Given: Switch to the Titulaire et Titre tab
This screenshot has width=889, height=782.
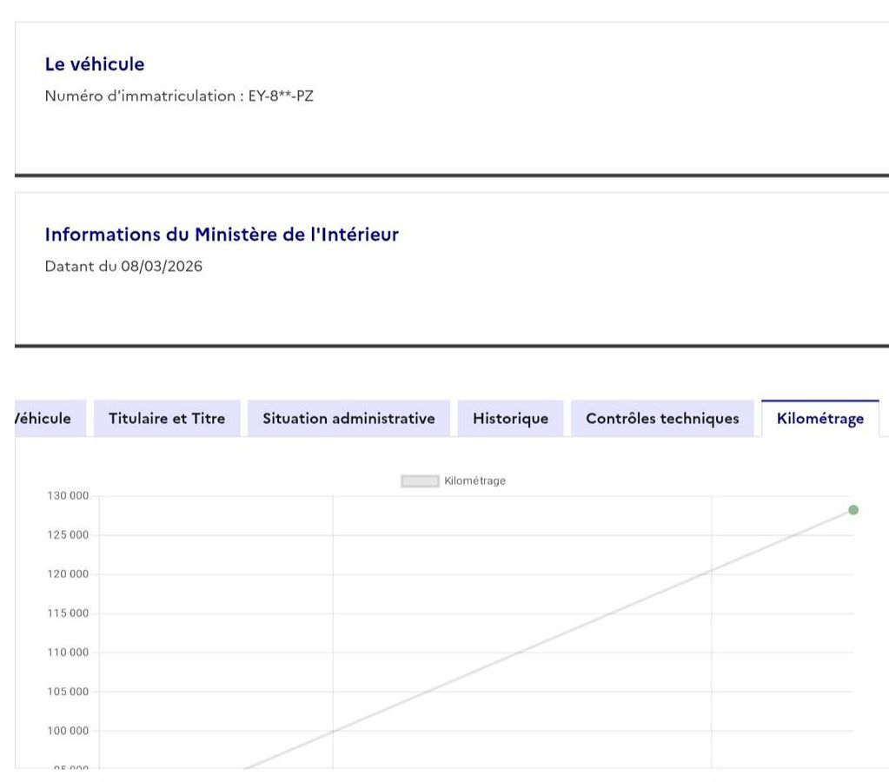Looking at the screenshot, I should pos(167,419).
